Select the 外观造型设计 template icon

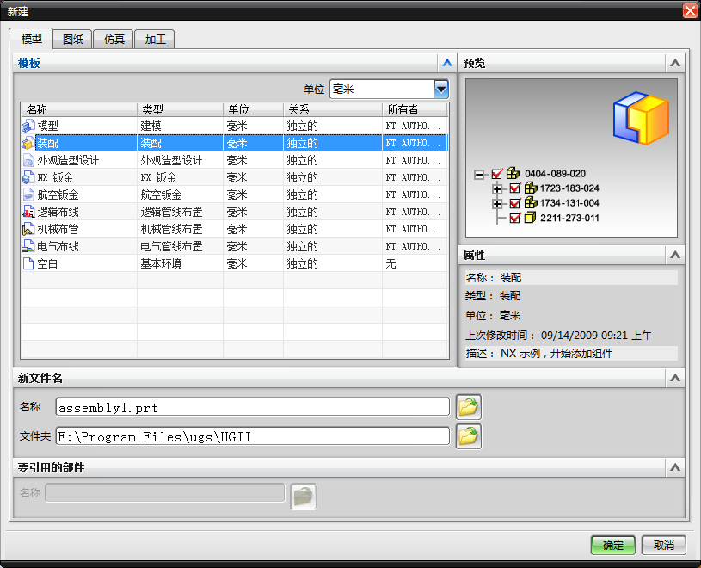[x=28, y=160]
